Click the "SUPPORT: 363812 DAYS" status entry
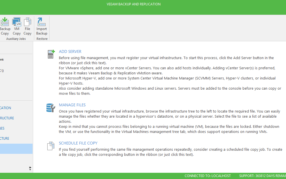The height and width of the screenshot is (179, 286). 262,176
